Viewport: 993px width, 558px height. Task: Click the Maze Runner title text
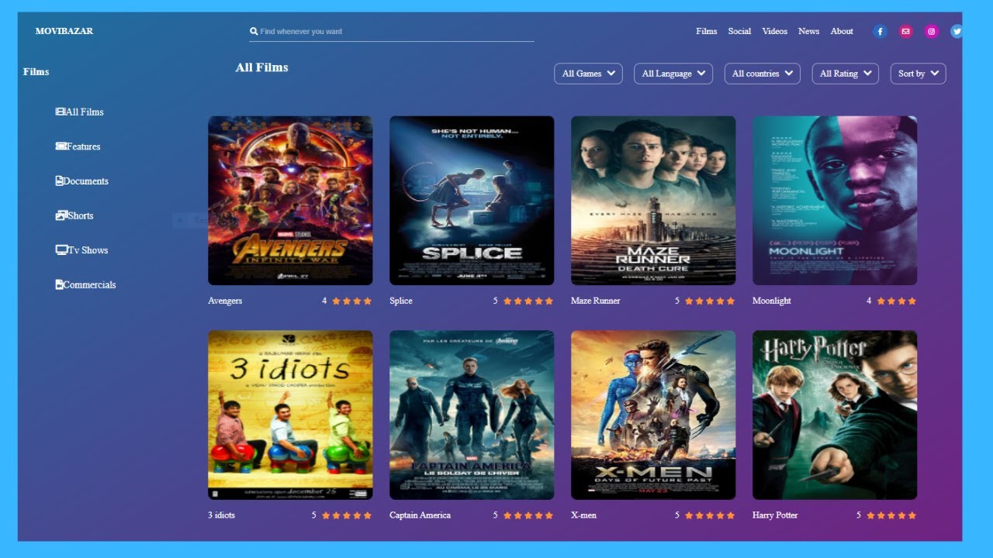(596, 301)
